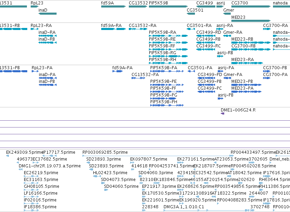Open the CG3501 gene label
The width and height of the screenshot is (290, 212).
pyautogui.click(x=195, y=10)
